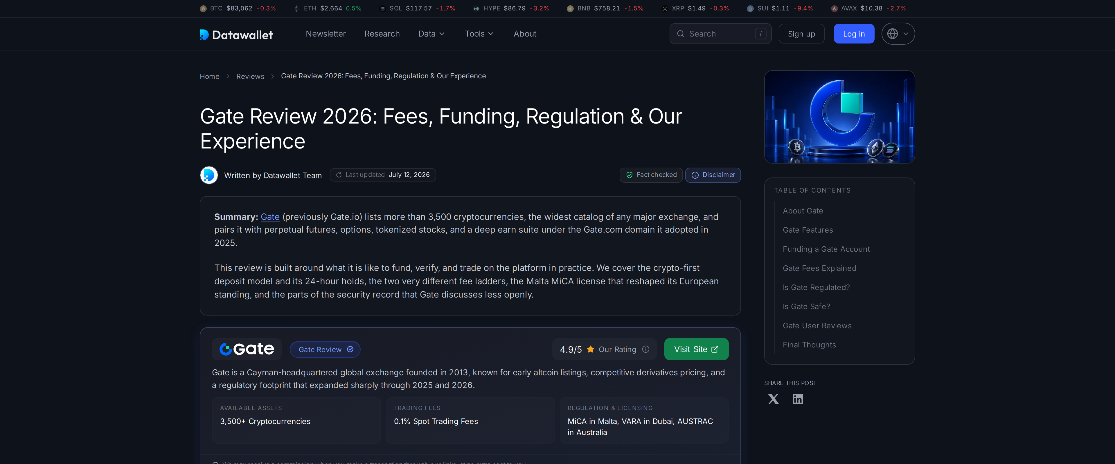The width and height of the screenshot is (1115, 464).
Task: Click the Last updated refresh icon
Action: point(339,175)
